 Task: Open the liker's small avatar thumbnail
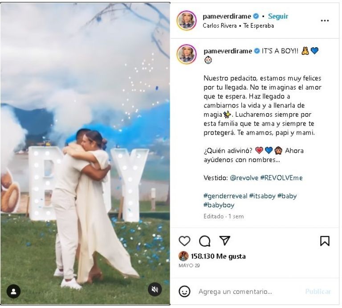click(183, 256)
